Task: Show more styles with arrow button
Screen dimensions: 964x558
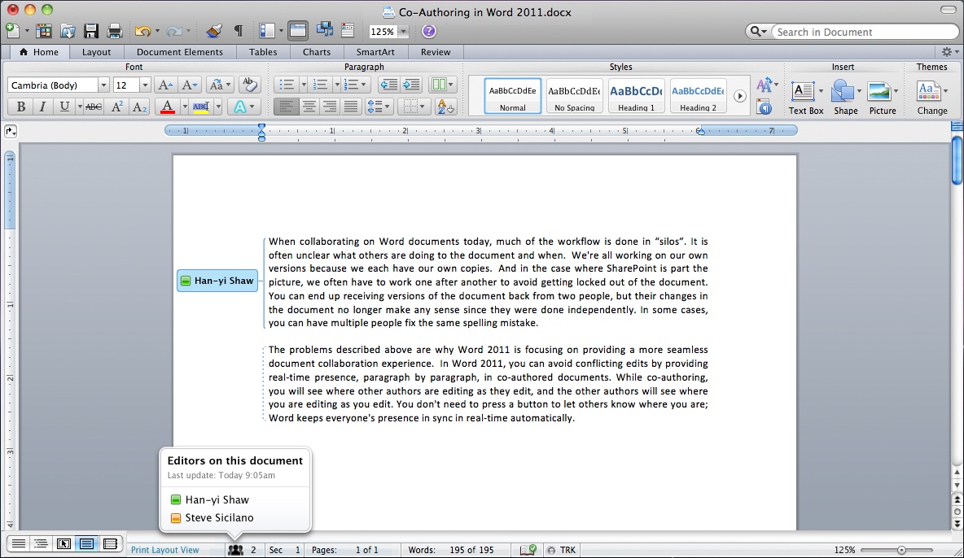Action: (x=740, y=96)
